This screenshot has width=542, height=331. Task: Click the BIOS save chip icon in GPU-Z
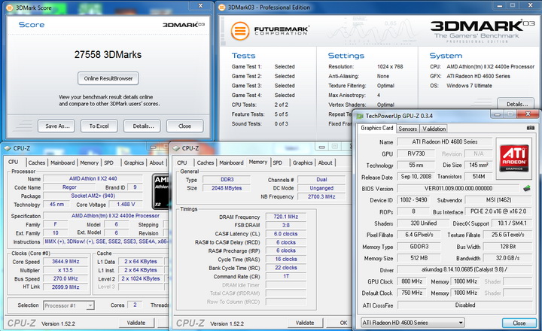527,188
